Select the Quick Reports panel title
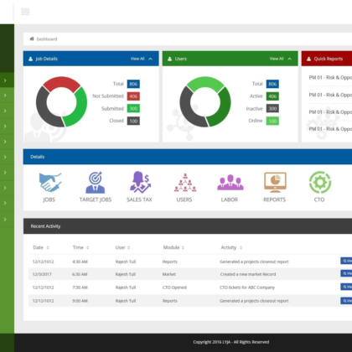 pyautogui.click(x=329, y=59)
